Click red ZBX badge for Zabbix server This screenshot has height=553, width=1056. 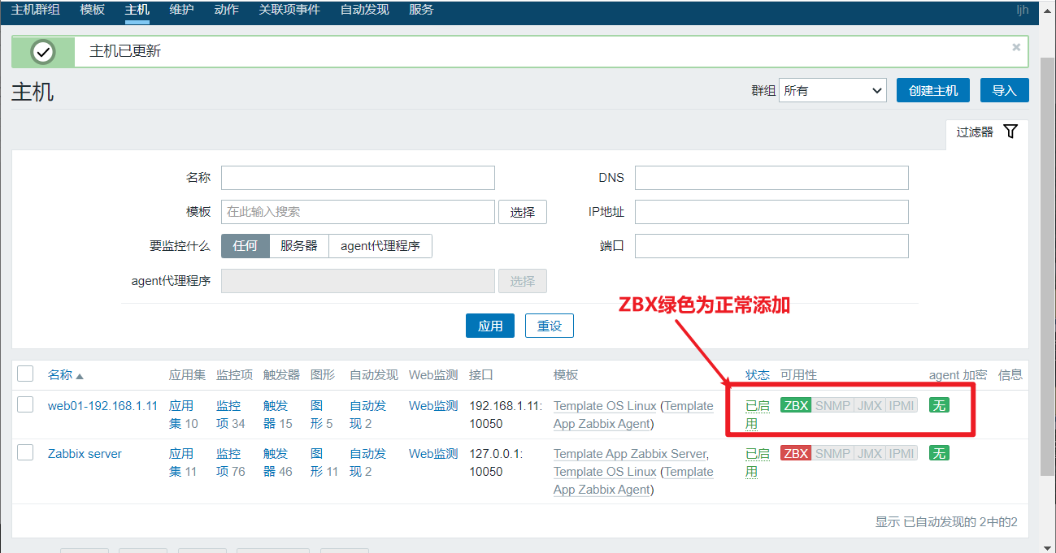click(x=796, y=453)
